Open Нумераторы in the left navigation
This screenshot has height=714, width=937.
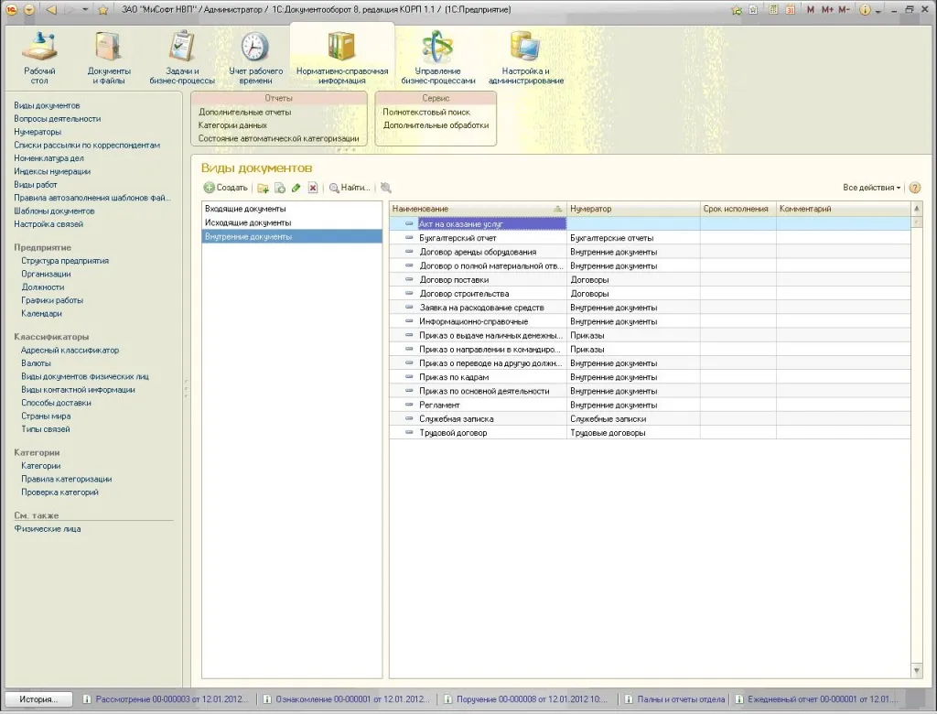(38, 132)
